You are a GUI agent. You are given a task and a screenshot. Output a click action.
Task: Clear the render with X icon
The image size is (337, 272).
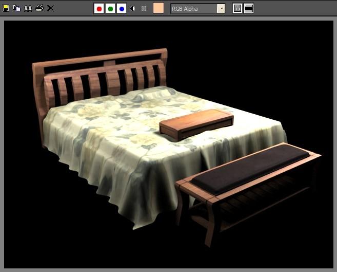point(50,8)
